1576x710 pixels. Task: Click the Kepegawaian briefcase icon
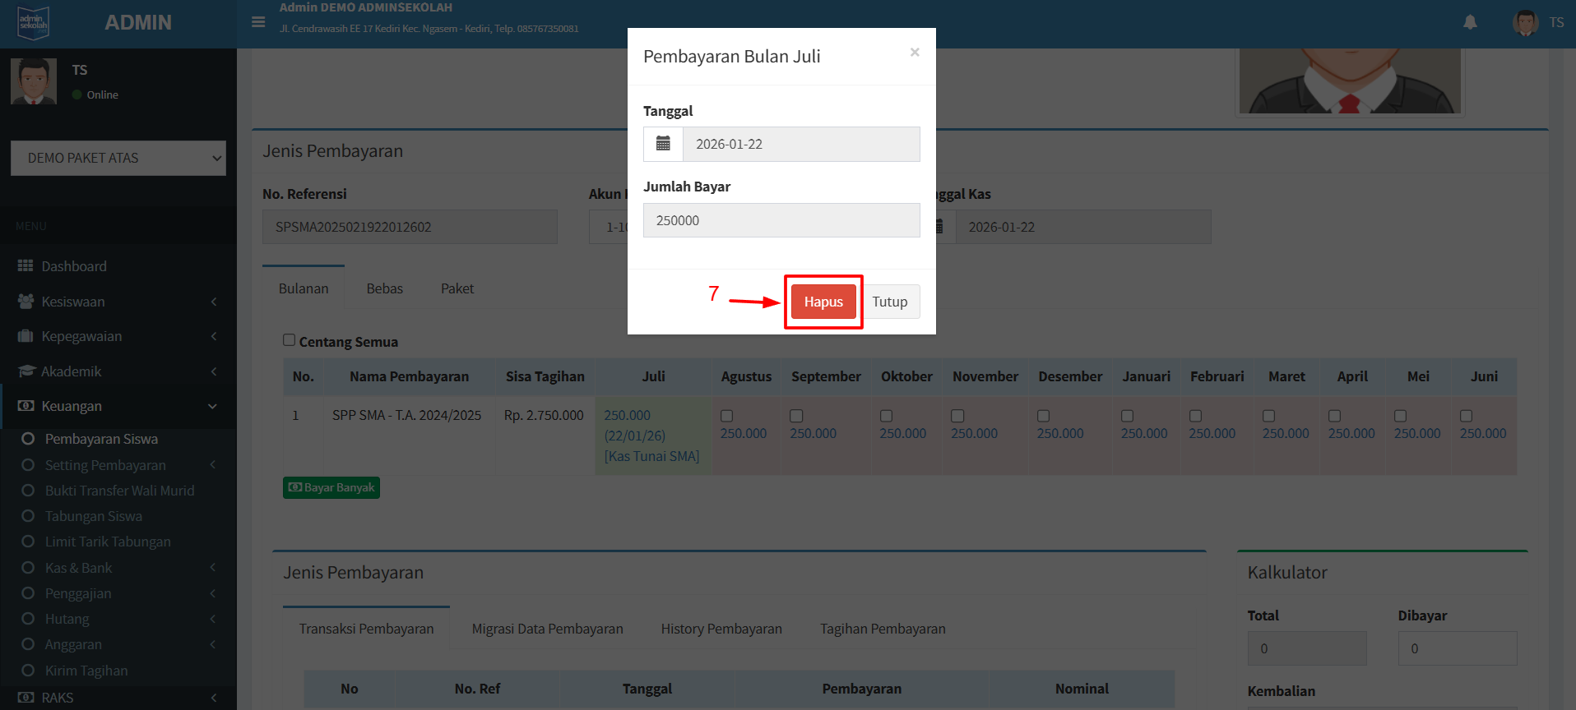[25, 336]
